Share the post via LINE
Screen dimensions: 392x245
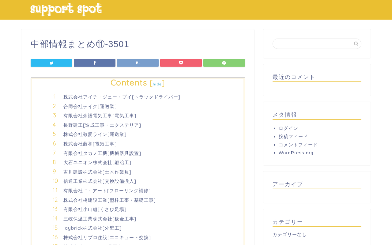(x=224, y=63)
